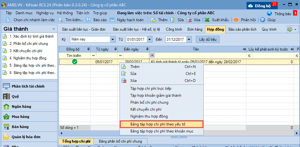Click the Giúp help icon

pos(262,20)
